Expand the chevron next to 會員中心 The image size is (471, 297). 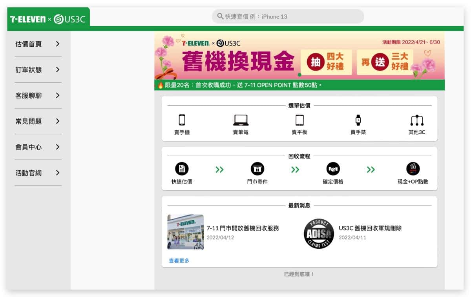point(58,147)
